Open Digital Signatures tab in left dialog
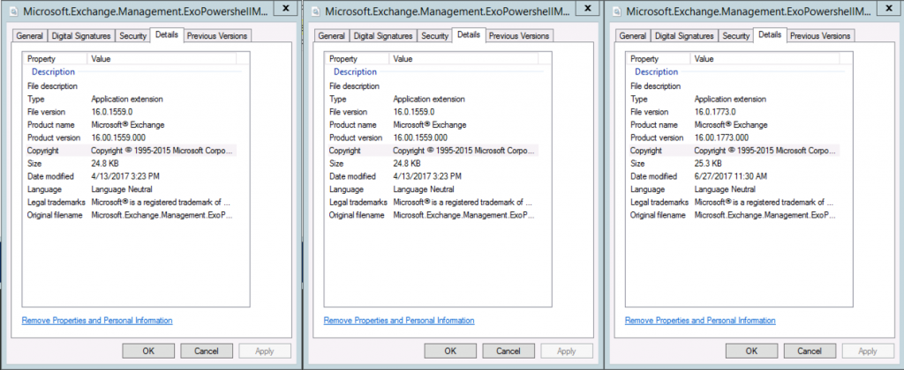 [x=81, y=35]
